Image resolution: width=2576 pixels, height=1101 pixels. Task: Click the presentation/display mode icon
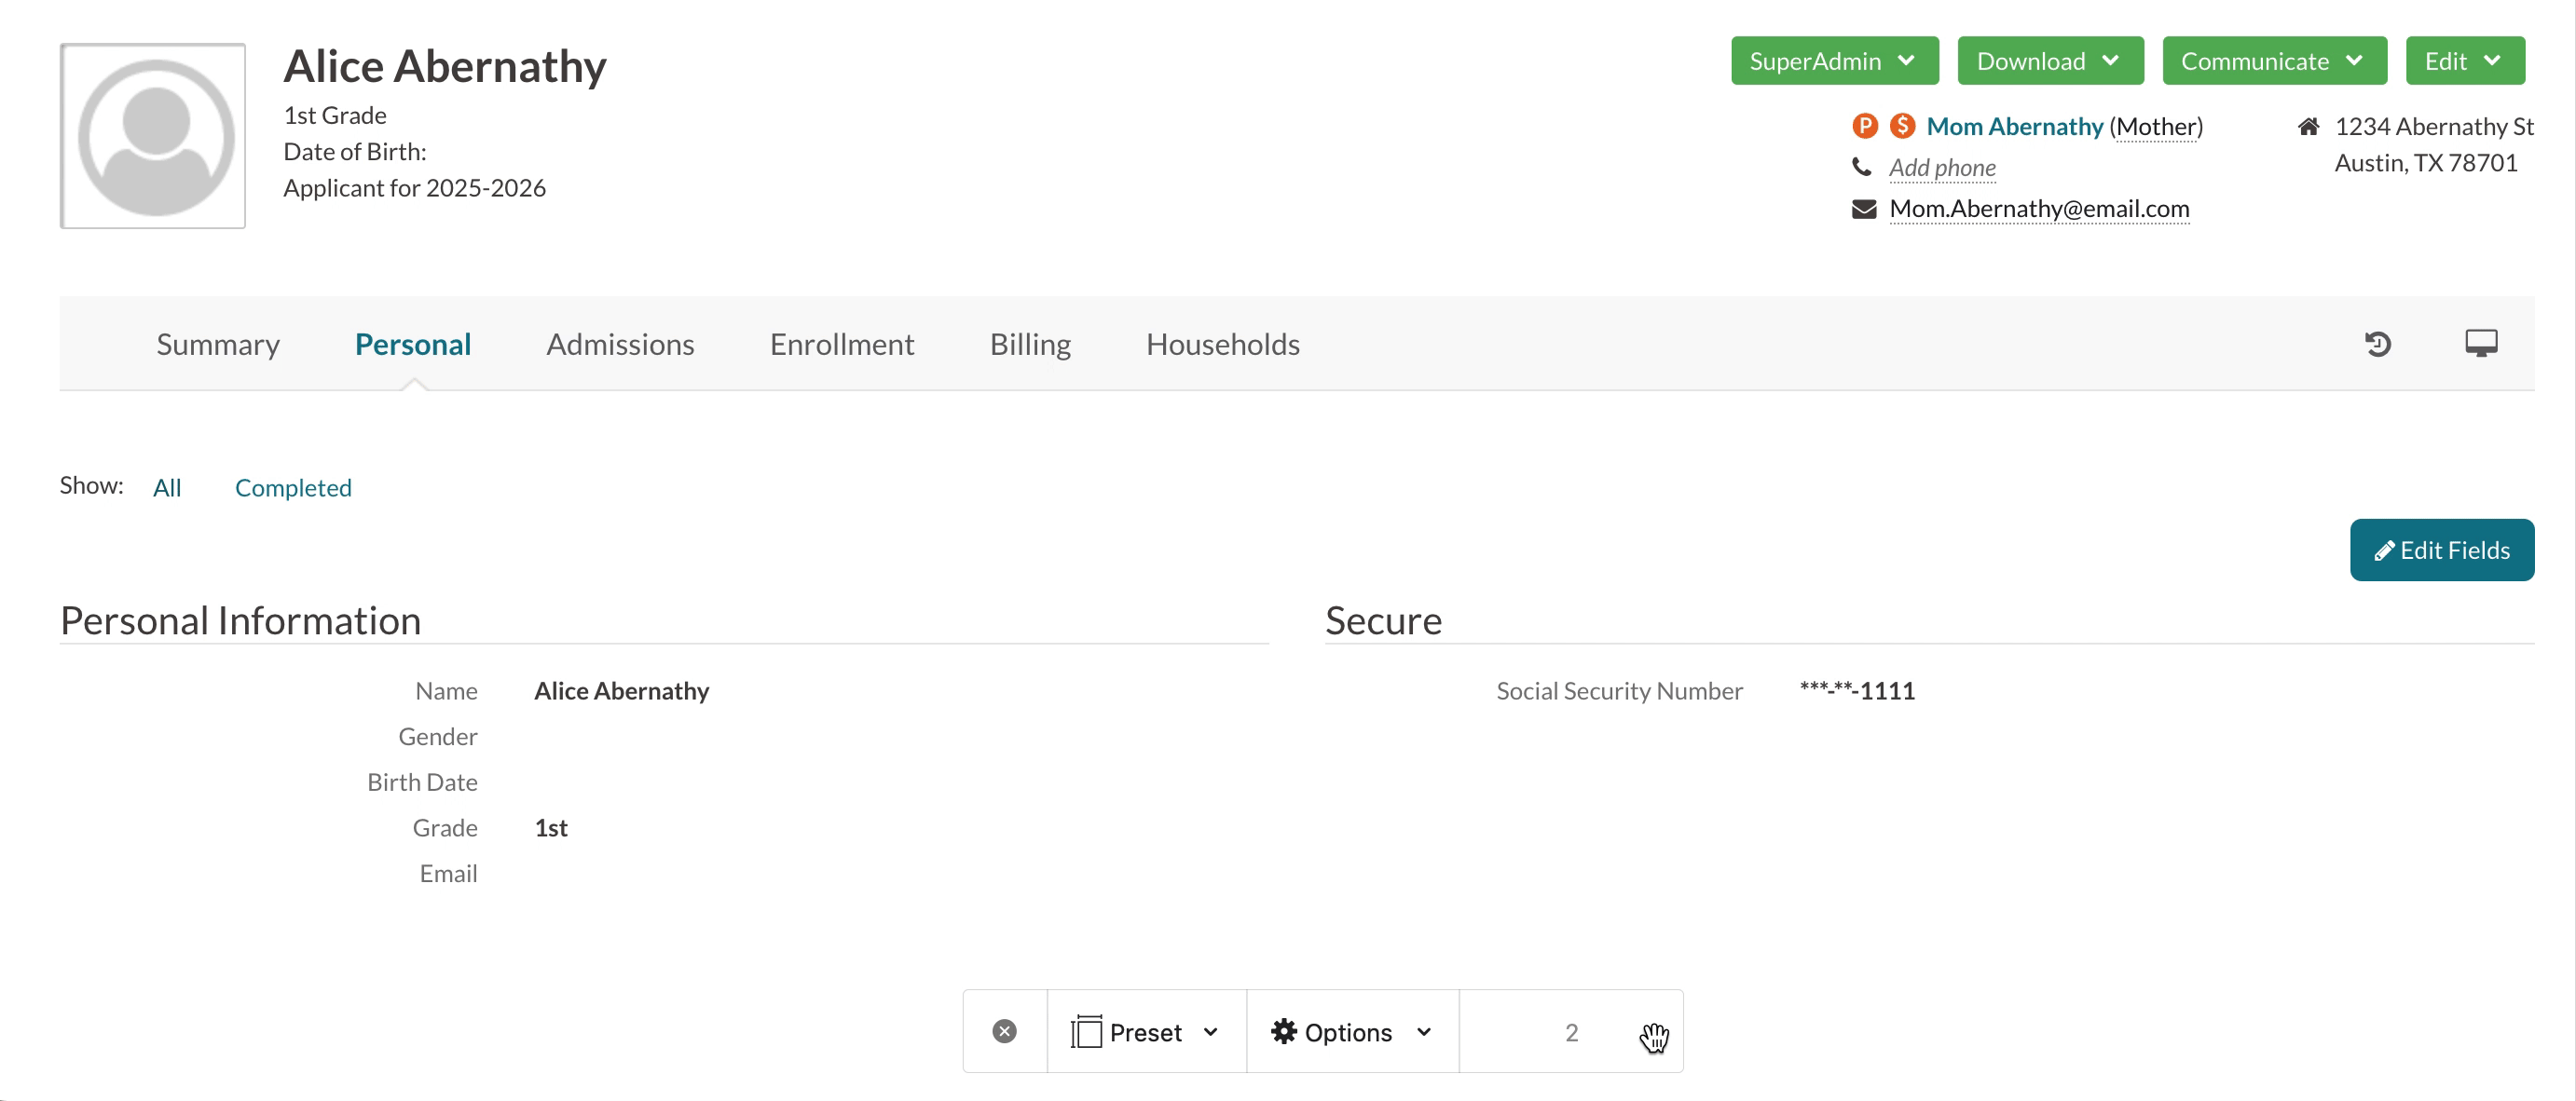(x=2483, y=343)
